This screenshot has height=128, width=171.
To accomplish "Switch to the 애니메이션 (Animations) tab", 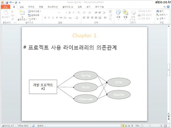I will pyautogui.click(x=53, y=7).
